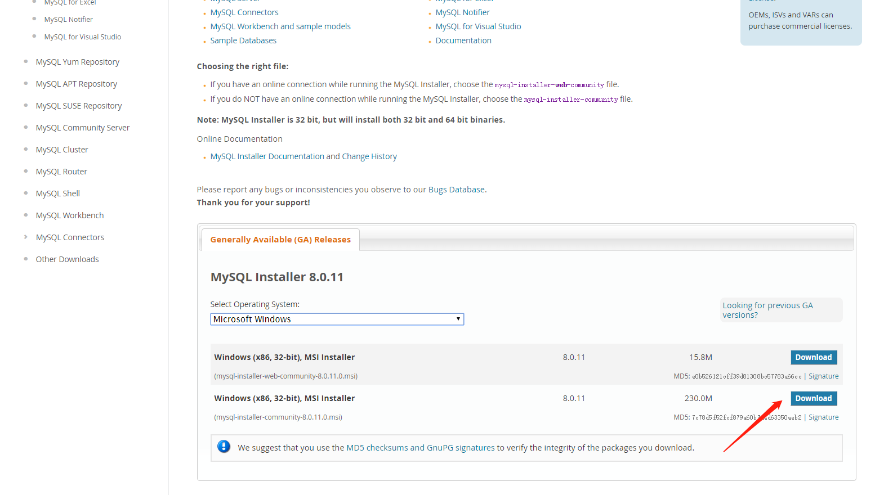Click the mysql-installer-web-community filename text

550,85
